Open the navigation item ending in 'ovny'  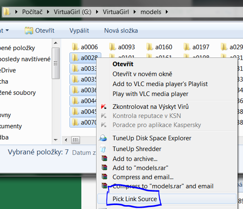[6, 115]
